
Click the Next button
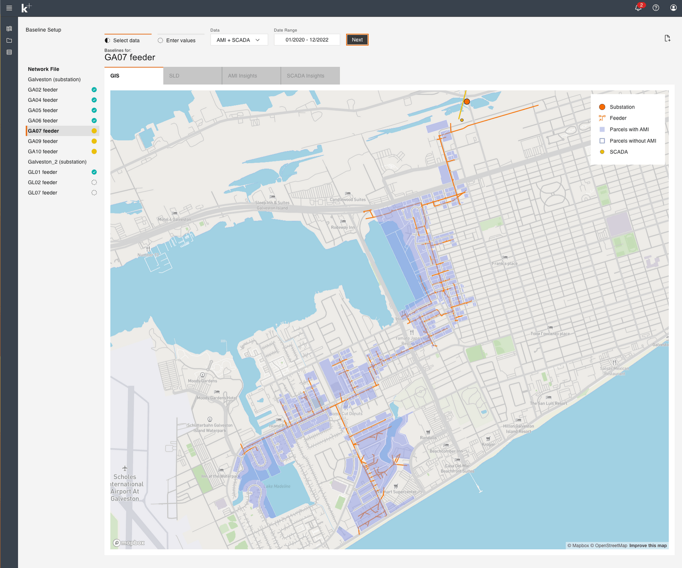point(357,40)
